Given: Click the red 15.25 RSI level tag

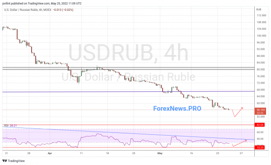Looking at the screenshot, I should coord(260,147).
